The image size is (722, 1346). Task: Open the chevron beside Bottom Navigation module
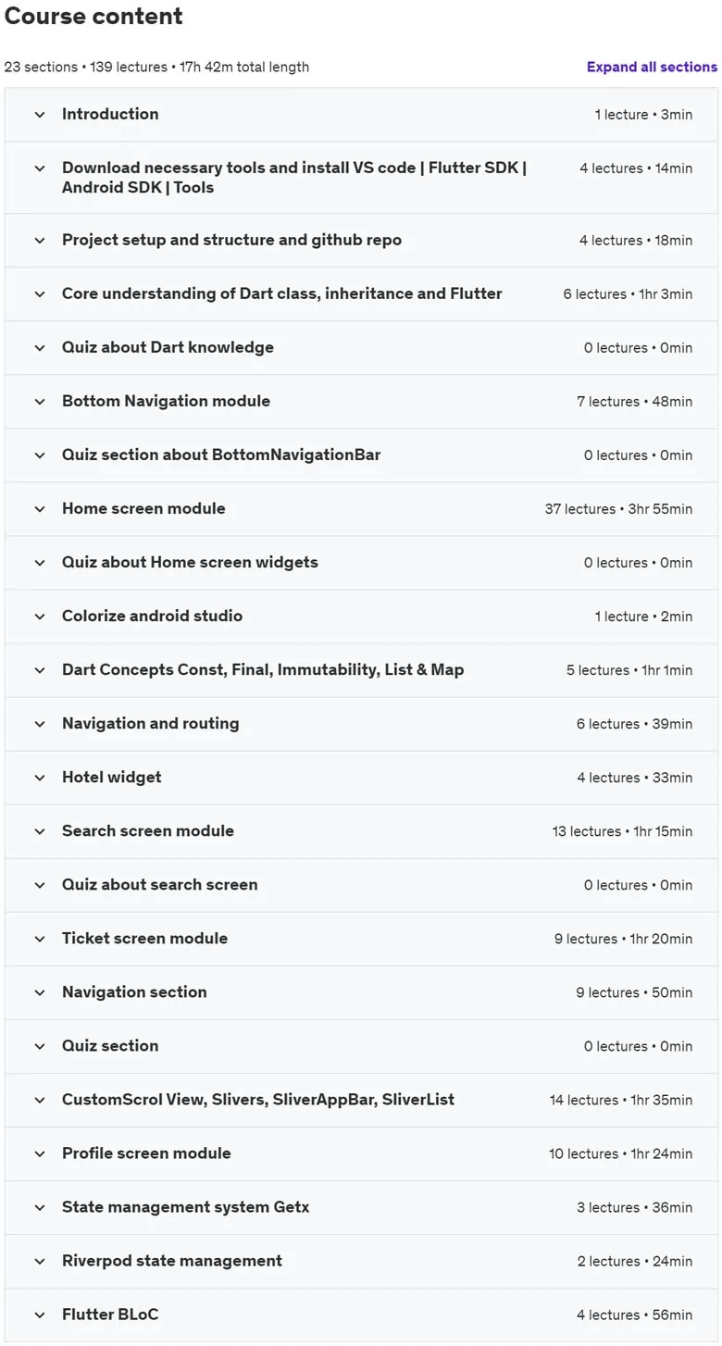point(40,402)
